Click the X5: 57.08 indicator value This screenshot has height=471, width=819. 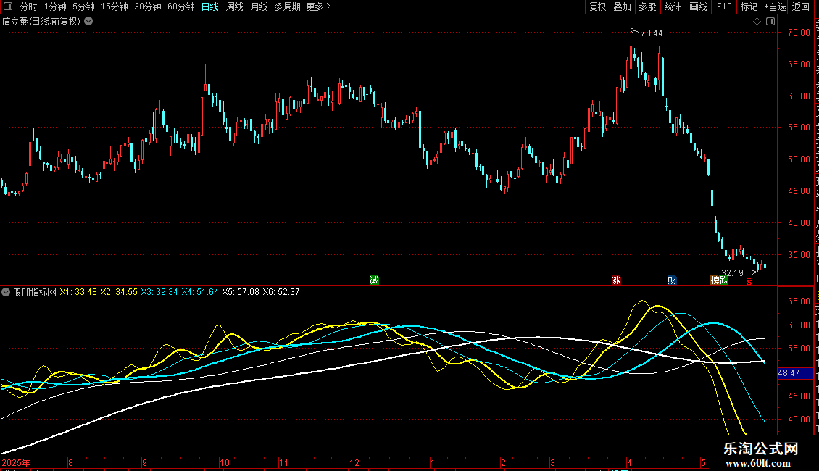coord(241,292)
